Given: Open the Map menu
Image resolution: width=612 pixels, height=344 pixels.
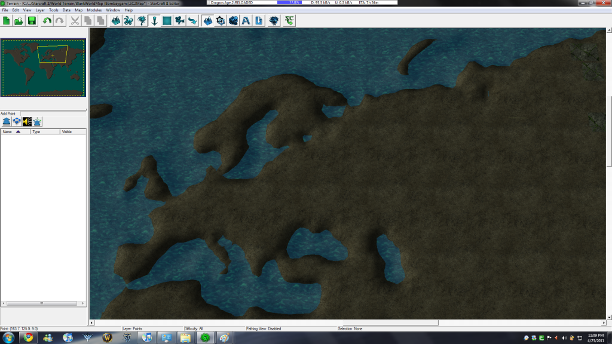Looking at the screenshot, I should tap(79, 10).
